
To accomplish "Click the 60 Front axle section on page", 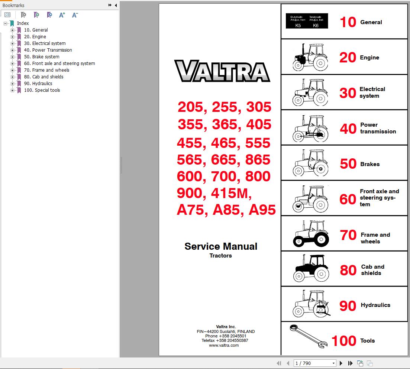I will tap(344, 198).
